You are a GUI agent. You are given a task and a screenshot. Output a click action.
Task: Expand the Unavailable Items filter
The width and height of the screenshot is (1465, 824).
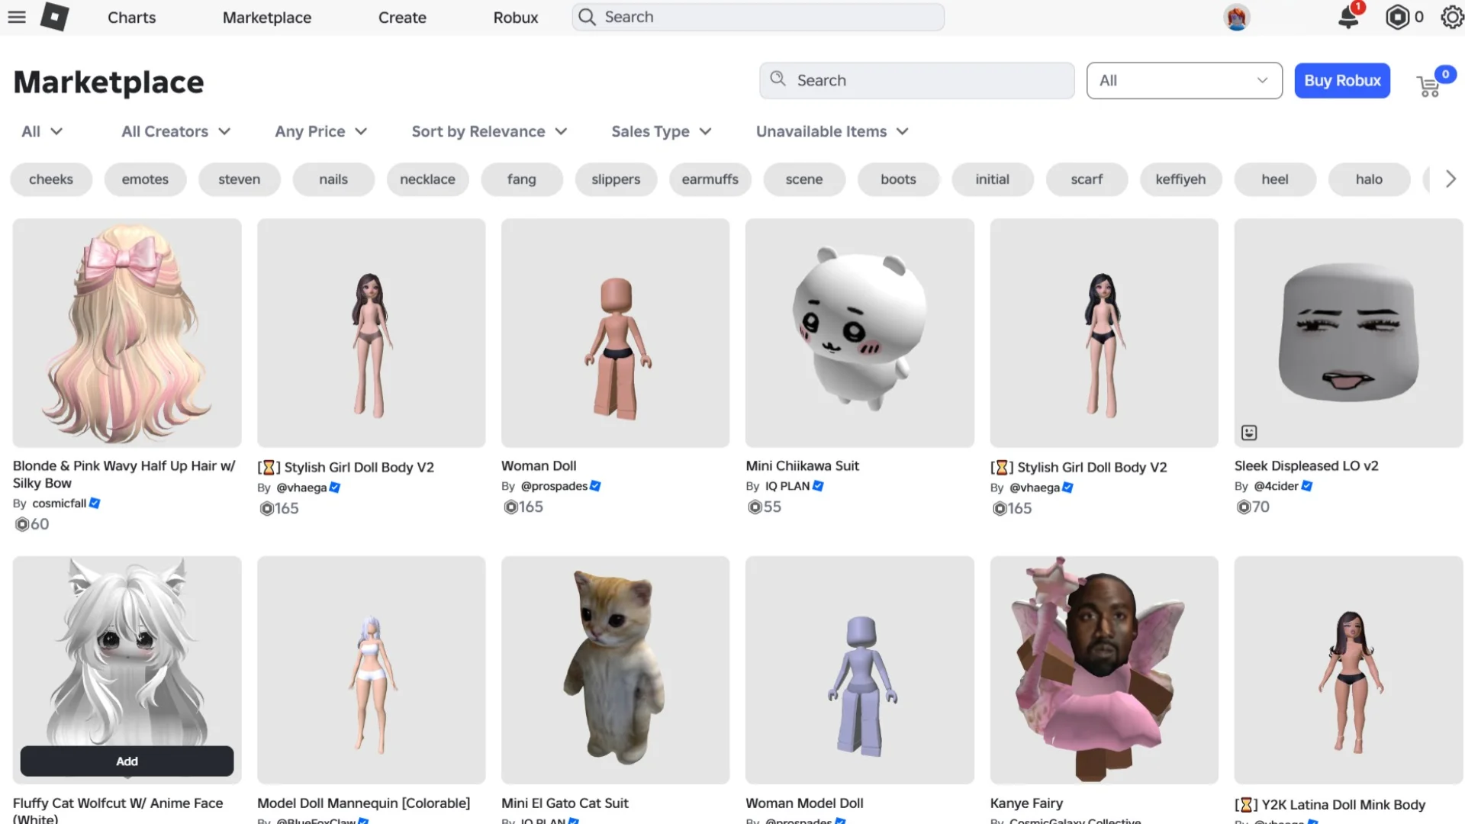[x=832, y=131]
